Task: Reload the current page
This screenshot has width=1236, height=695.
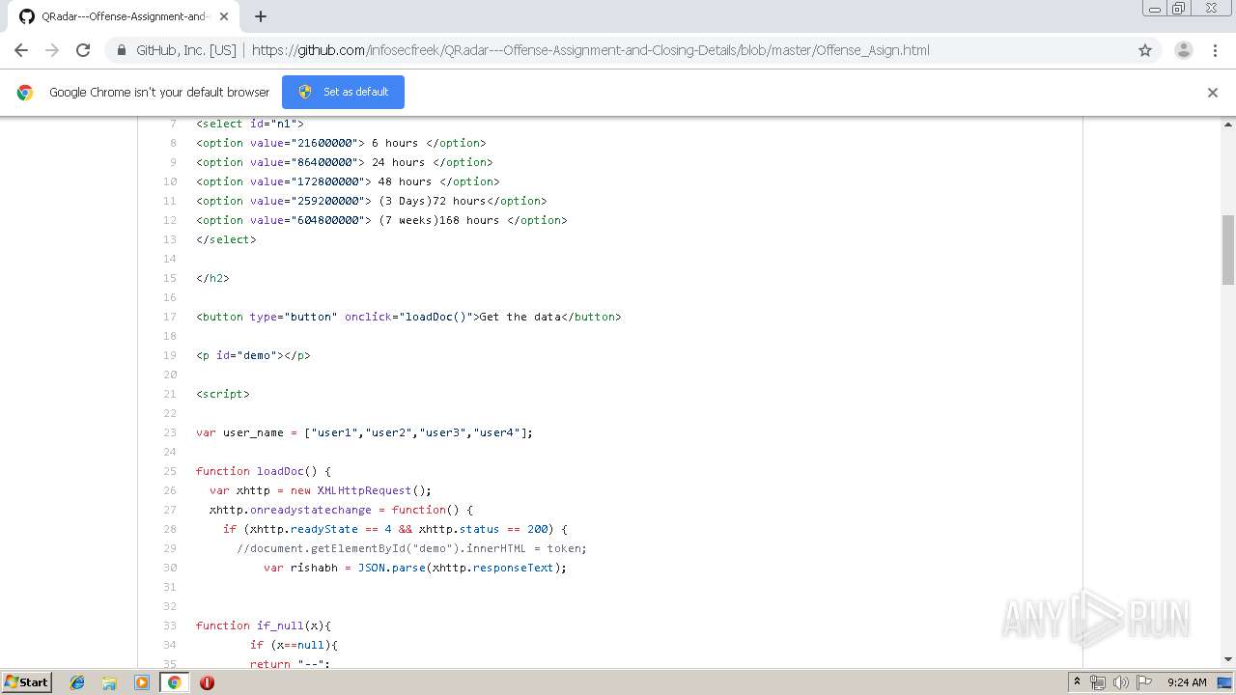Action: [83, 50]
